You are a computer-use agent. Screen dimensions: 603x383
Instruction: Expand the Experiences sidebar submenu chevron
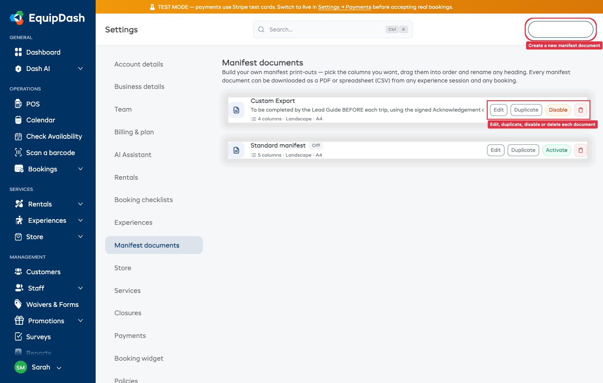[81, 220]
